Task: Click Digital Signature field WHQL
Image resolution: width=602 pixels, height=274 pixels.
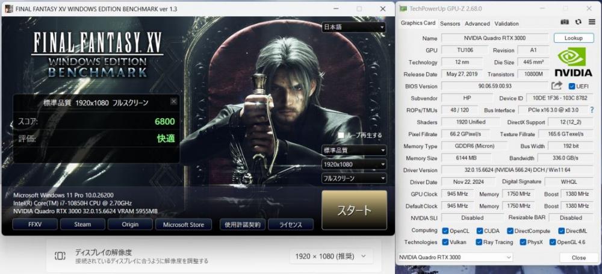Action: 569,182
